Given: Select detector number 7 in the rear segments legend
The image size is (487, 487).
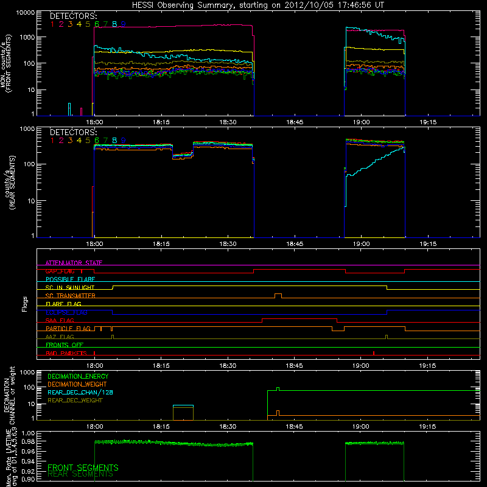Looking at the screenshot, I should (105, 141).
